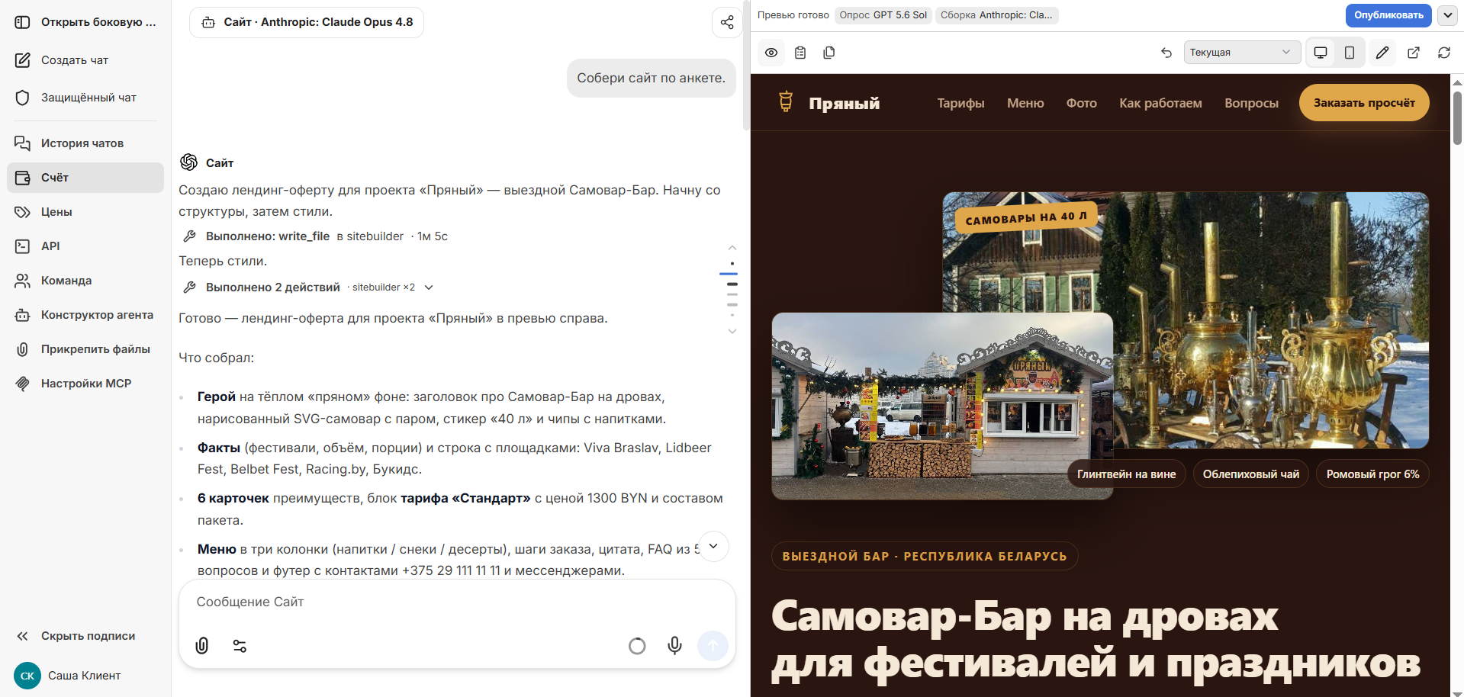Screen dimensions: 1464x697
Task: Attach a file with the paperclip in the composer
Action: pos(202,646)
